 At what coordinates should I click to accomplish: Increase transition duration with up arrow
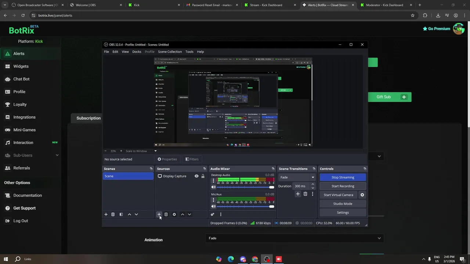313,184
